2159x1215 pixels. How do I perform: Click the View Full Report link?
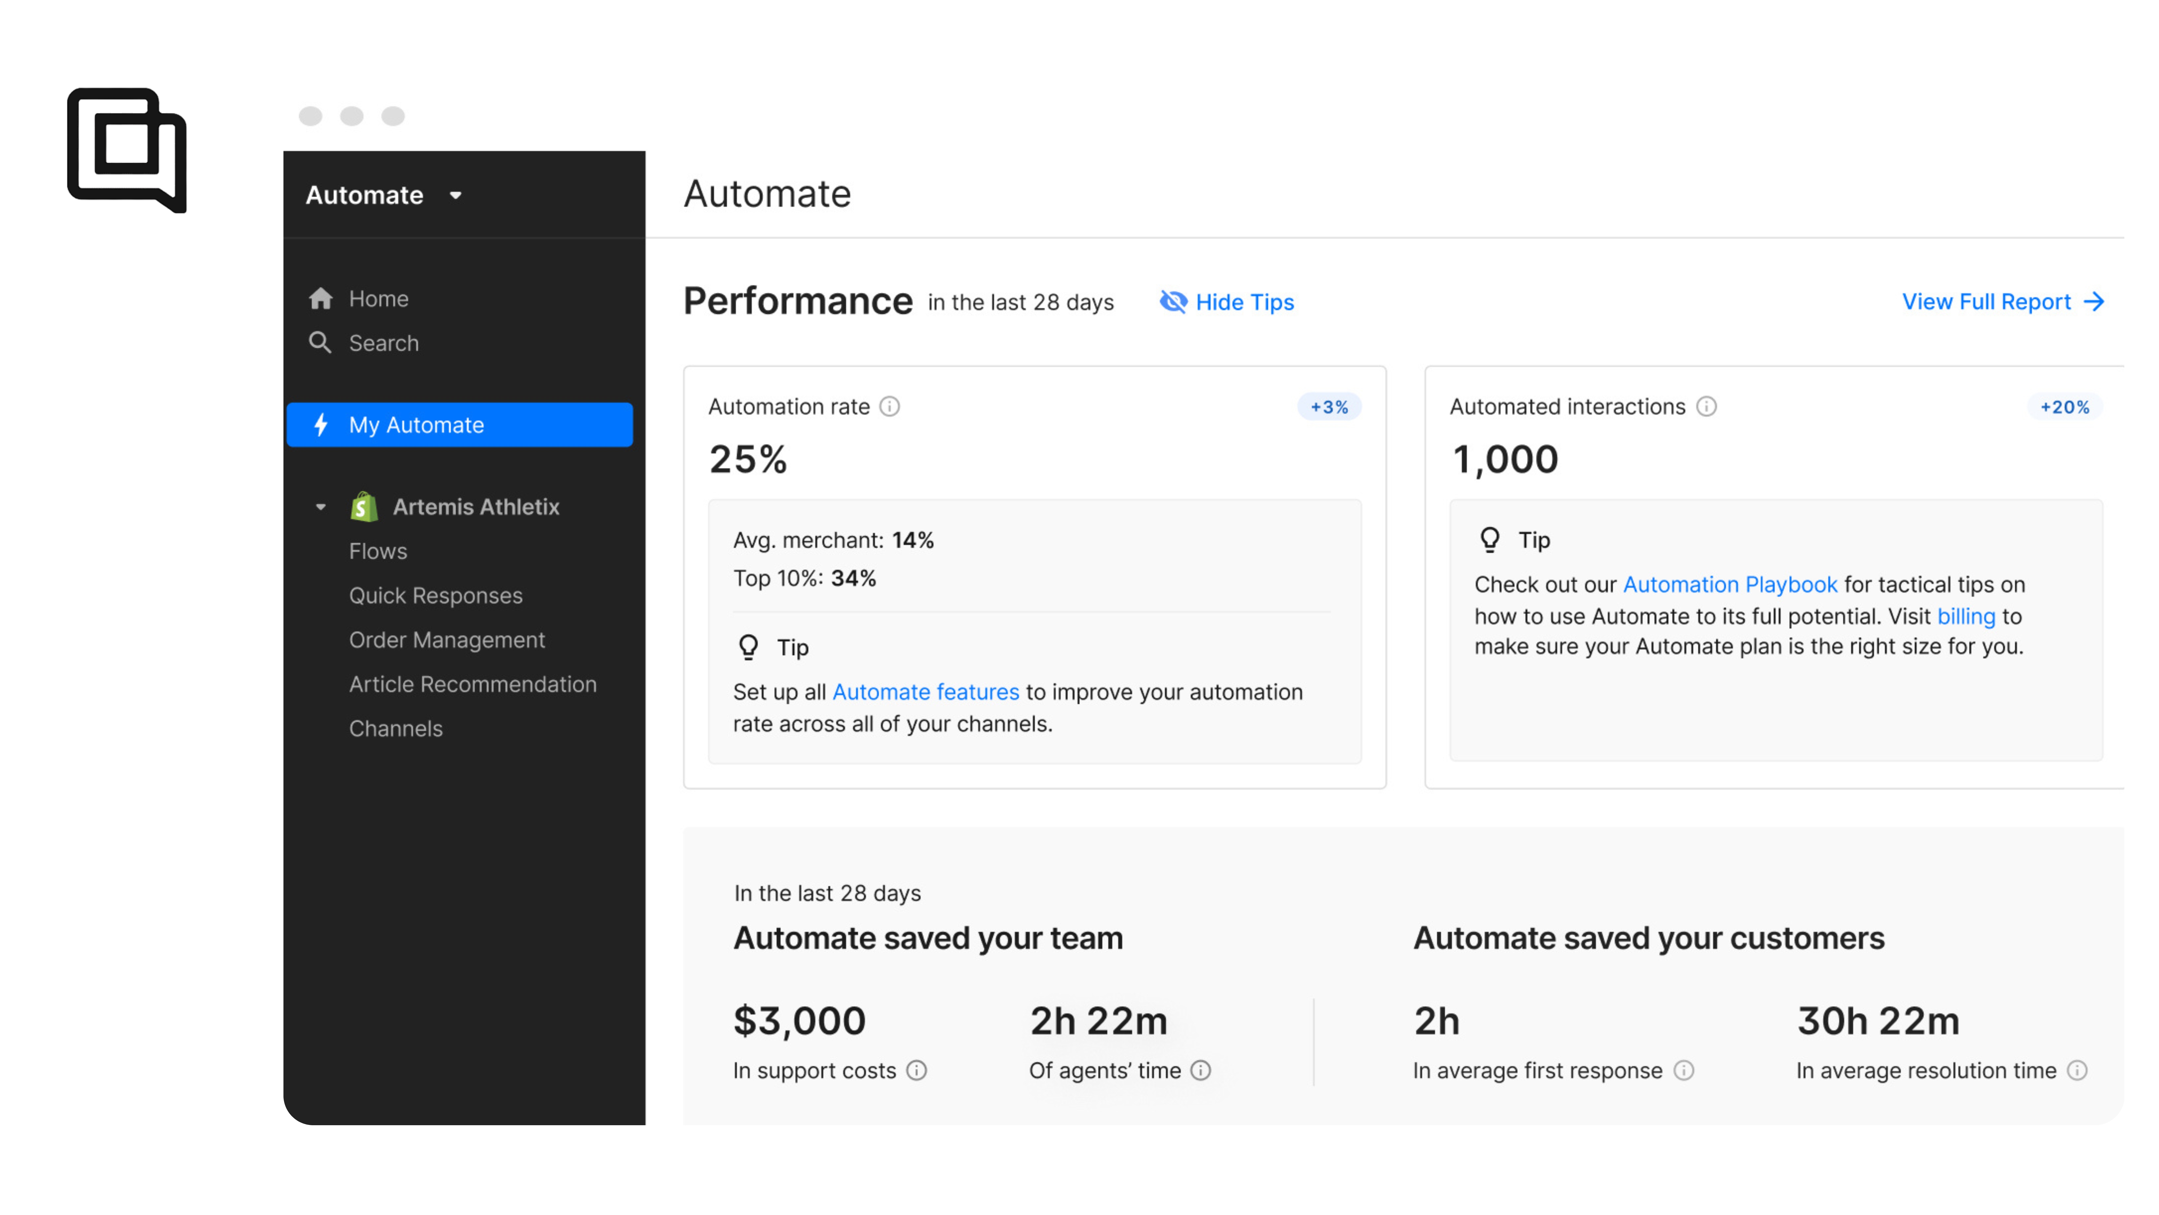click(x=2003, y=302)
